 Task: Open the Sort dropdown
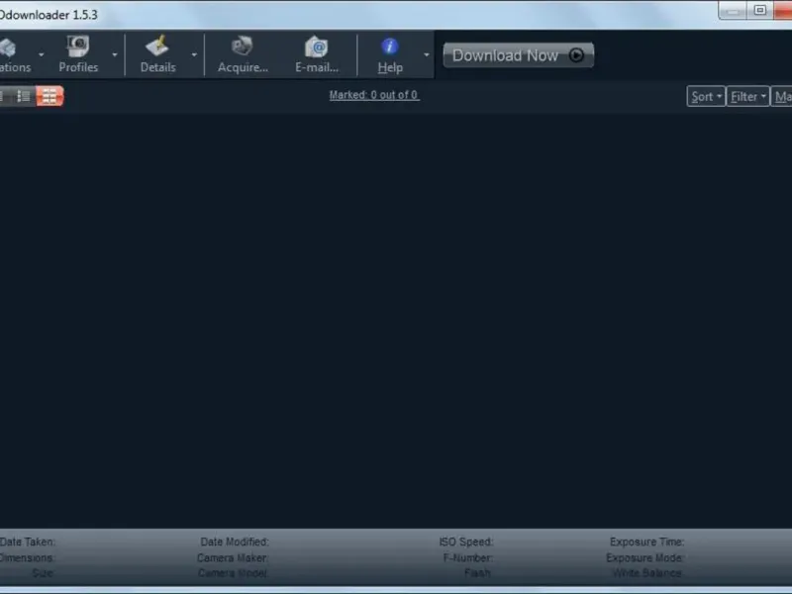pyautogui.click(x=706, y=96)
